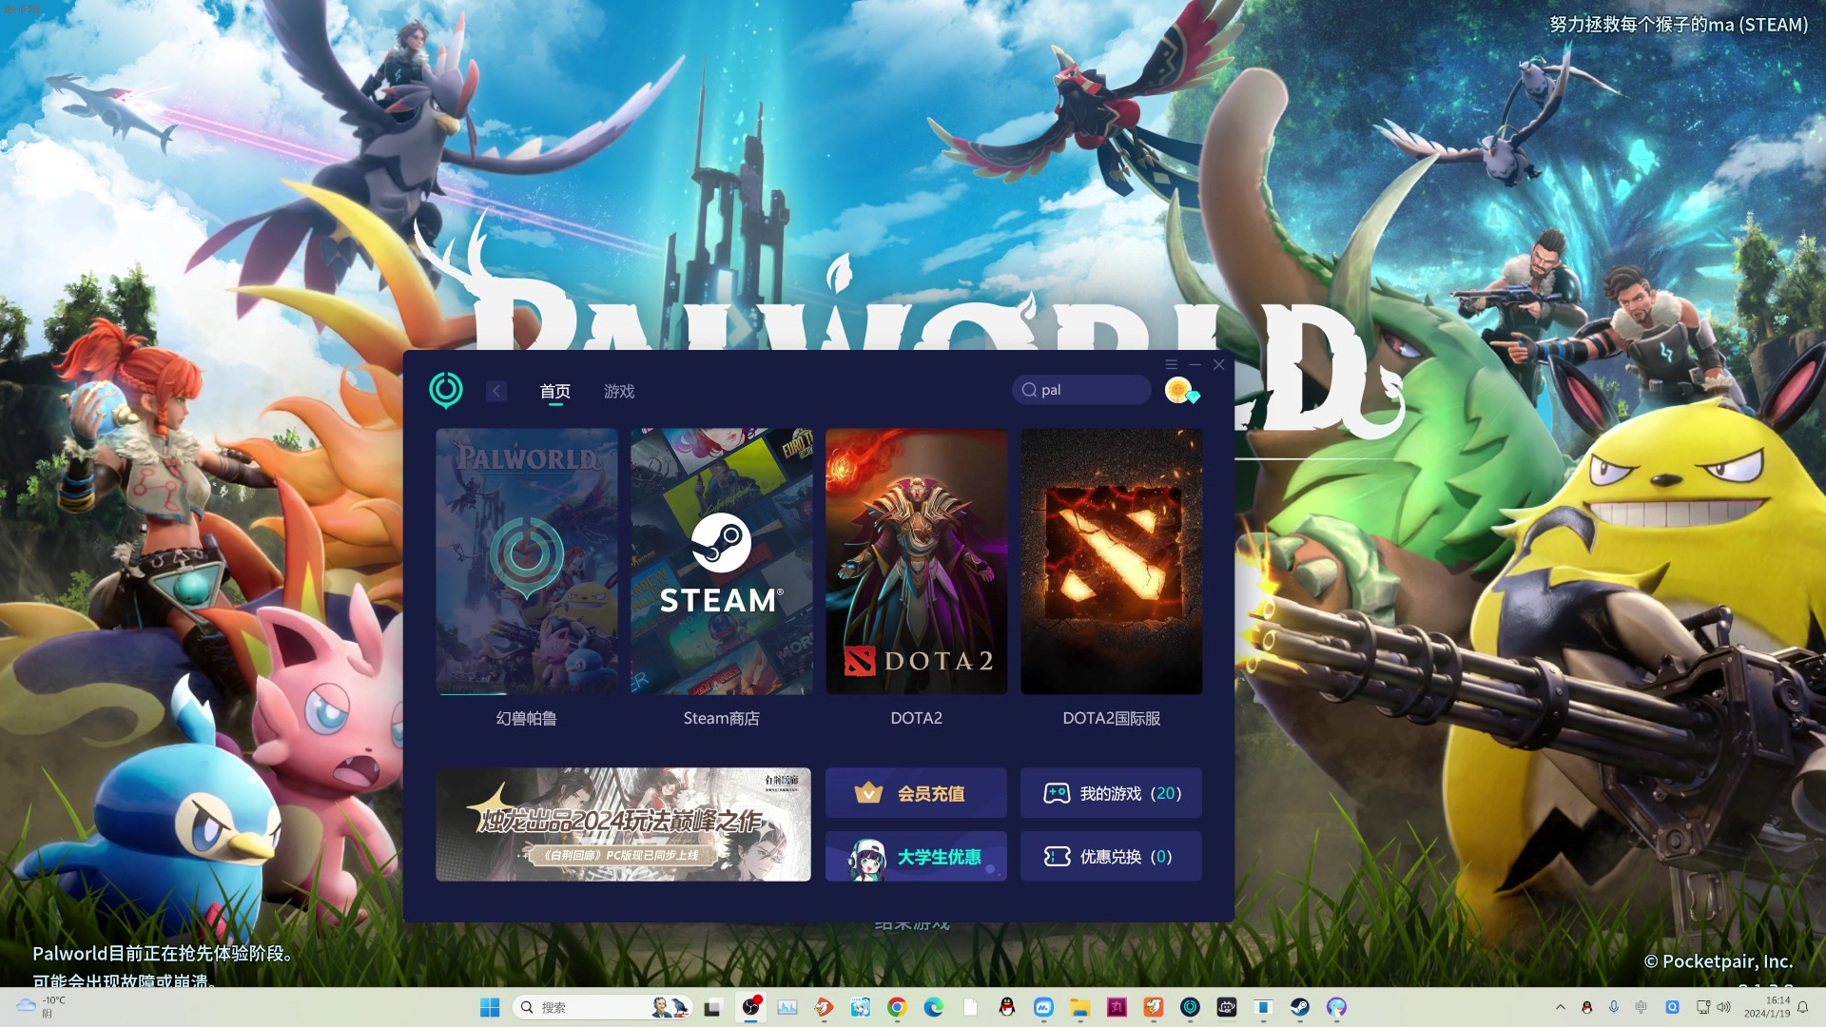Click the QQ icon in system tray
Screen dimensions: 1826x1027
[x=1586, y=1007]
